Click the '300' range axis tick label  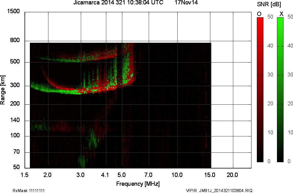coord(15,85)
